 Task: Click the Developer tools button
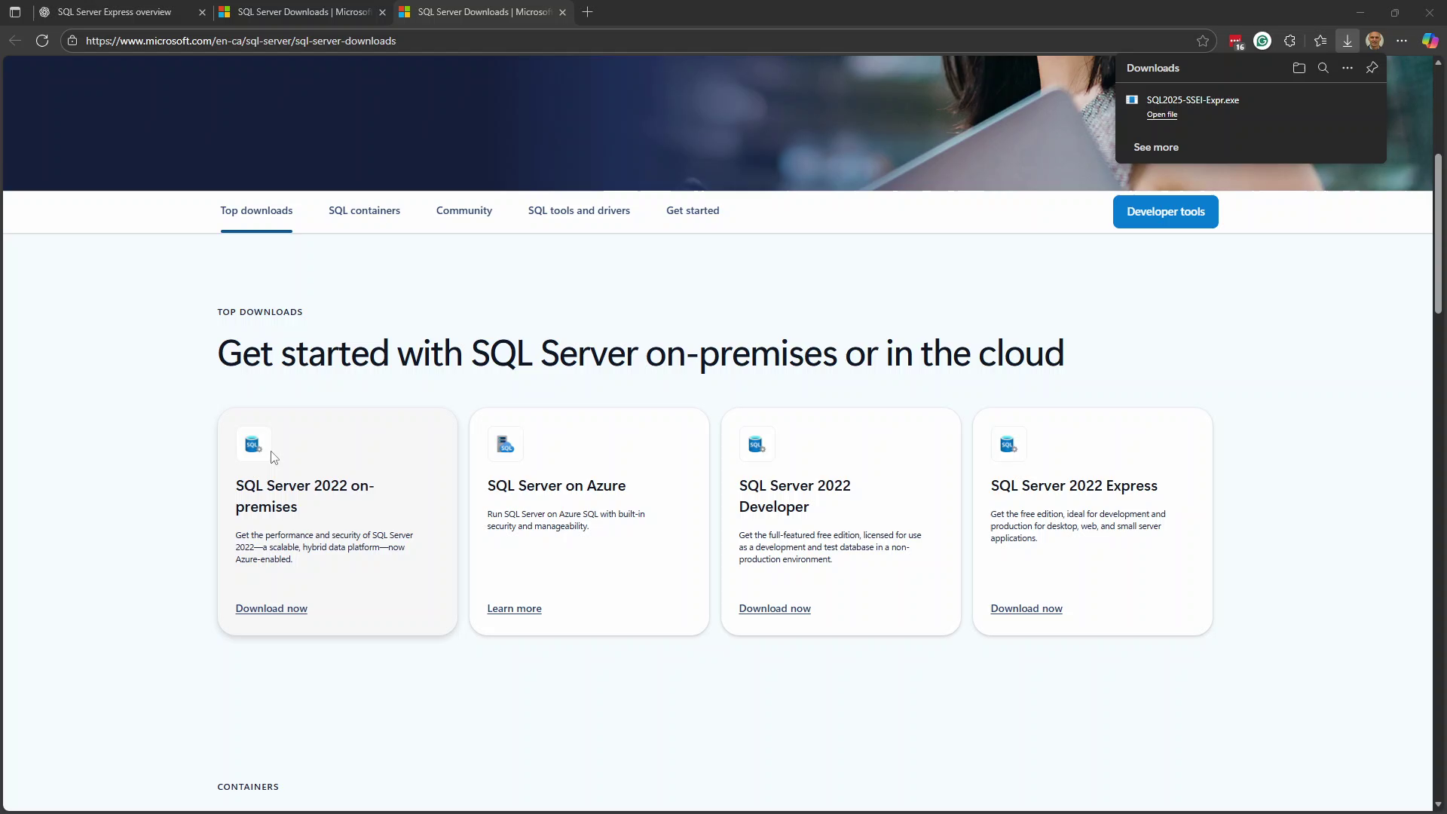point(1165,212)
